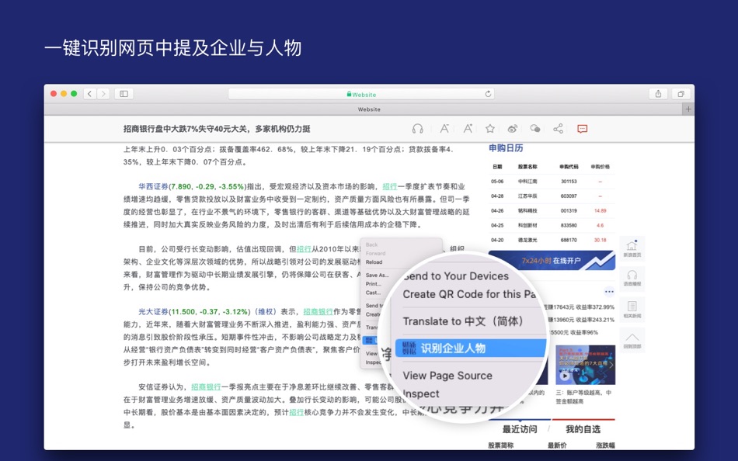Open 相关新闻 in the side panel

[632, 310]
